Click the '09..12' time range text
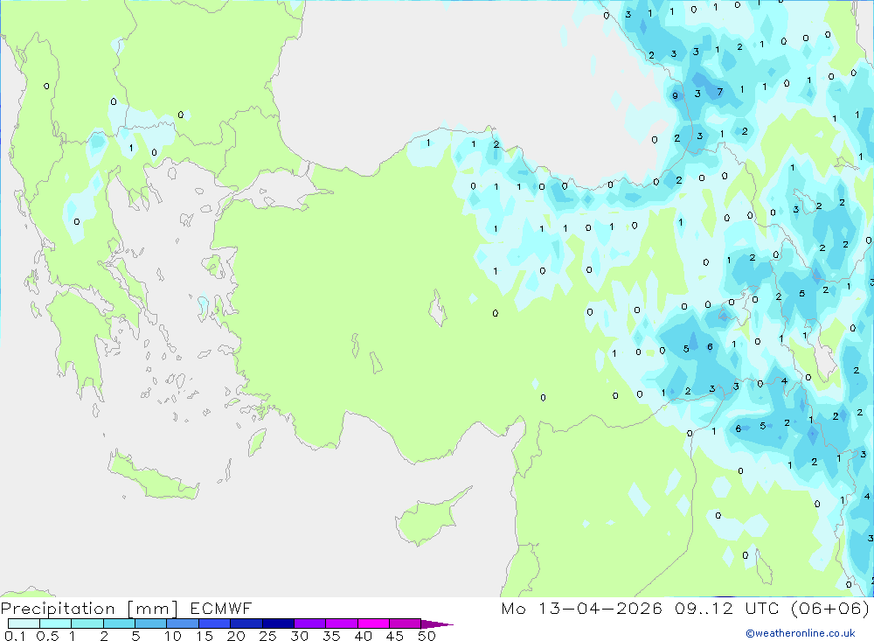Image resolution: width=874 pixels, height=641 pixels. 704,608
